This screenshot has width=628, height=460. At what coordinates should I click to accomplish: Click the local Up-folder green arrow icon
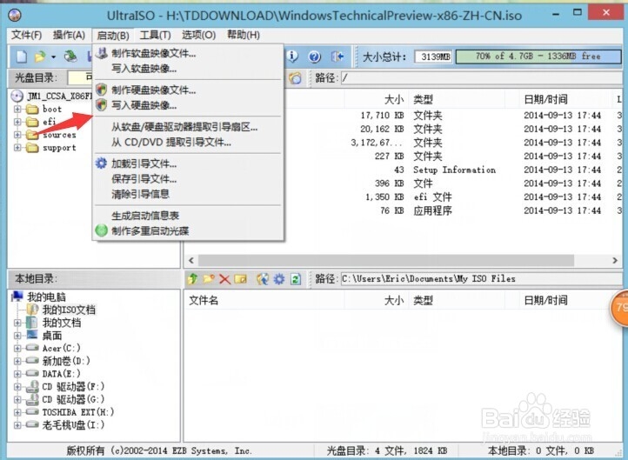[192, 278]
